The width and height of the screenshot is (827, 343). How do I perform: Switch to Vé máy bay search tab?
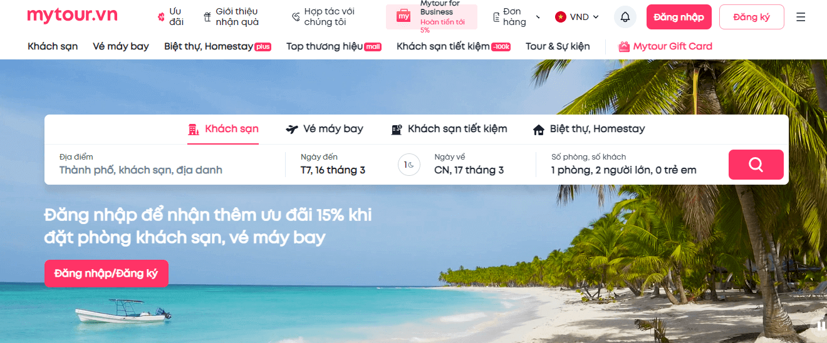pos(325,129)
